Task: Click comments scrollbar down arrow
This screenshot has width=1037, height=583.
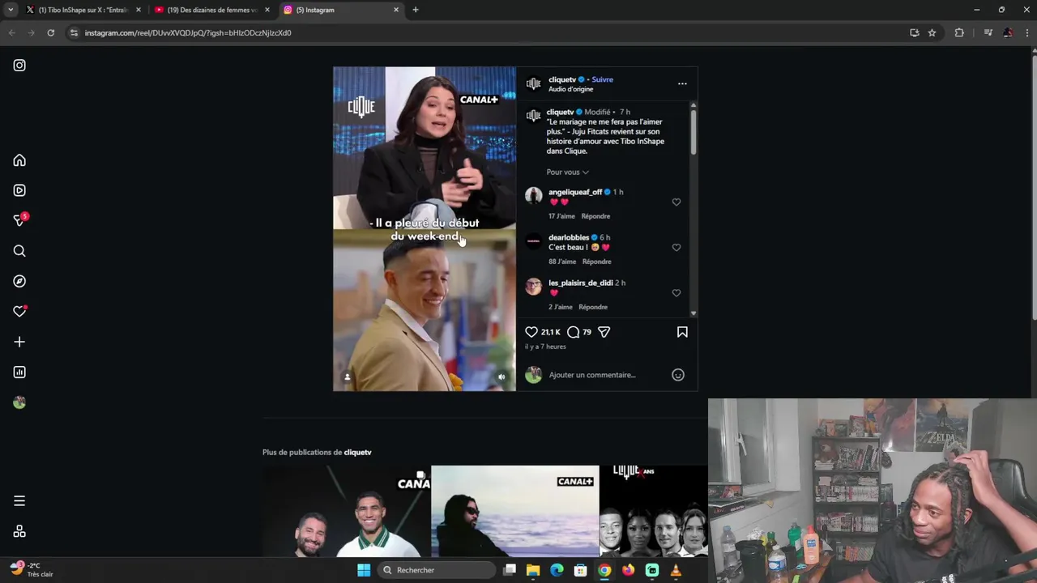Action: [x=693, y=313]
